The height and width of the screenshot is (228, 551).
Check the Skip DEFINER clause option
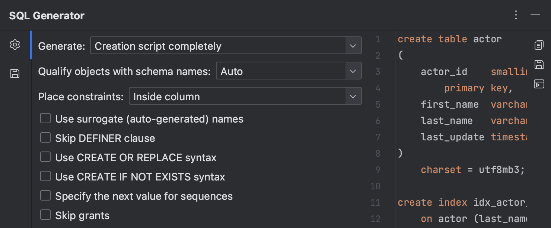(x=45, y=137)
